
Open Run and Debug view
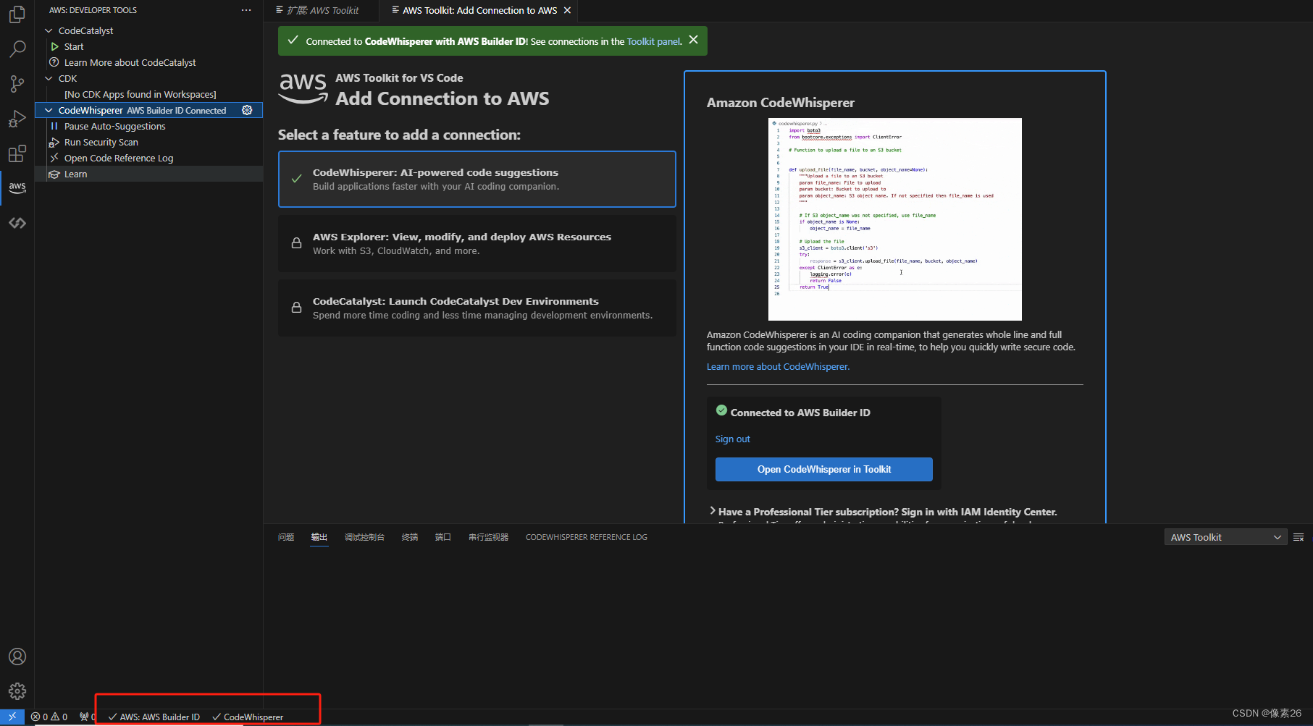(x=17, y=119)
